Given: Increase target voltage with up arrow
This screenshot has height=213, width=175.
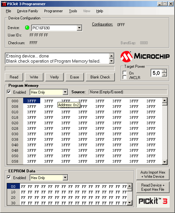Looking at the screenshot, I should click(x=164, y=71).
